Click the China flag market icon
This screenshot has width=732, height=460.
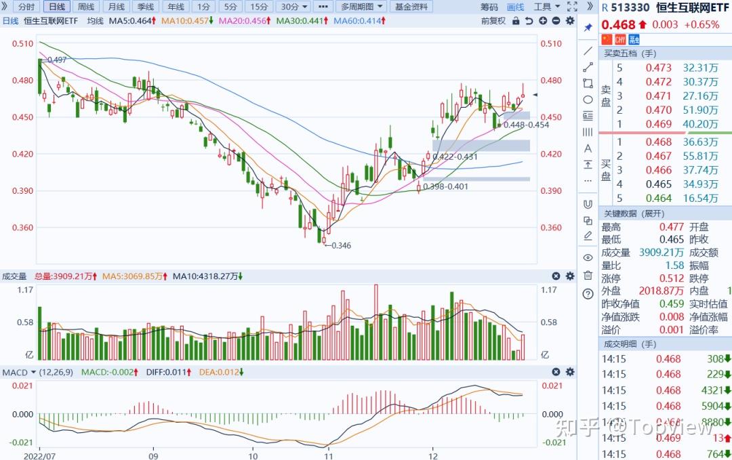607,39
